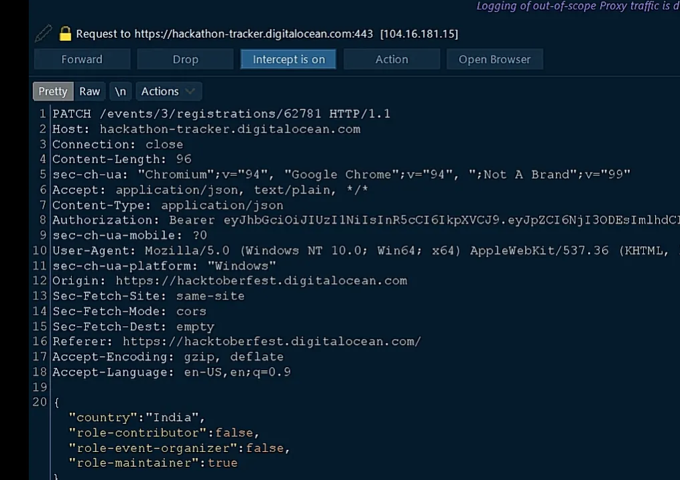
Task: Click line number 19 in the editor gutter
Action: click(x=40, y=387)
